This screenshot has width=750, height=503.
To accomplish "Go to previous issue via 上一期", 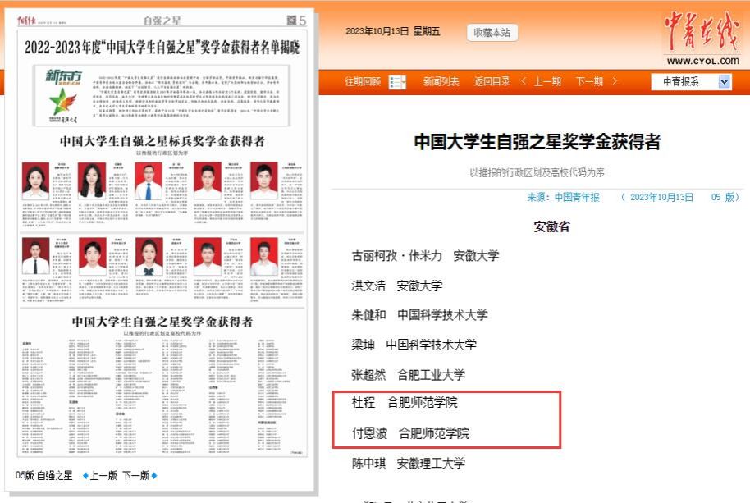I will click(x=547, y=81).
